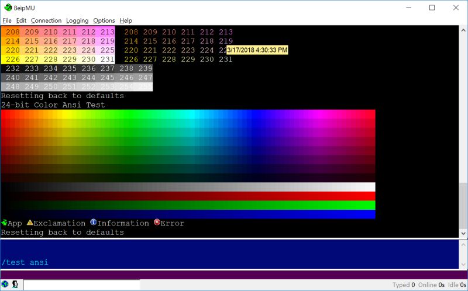The image size is (468, 291).
Task: Open the Edit menu
Action: (21, 20)
